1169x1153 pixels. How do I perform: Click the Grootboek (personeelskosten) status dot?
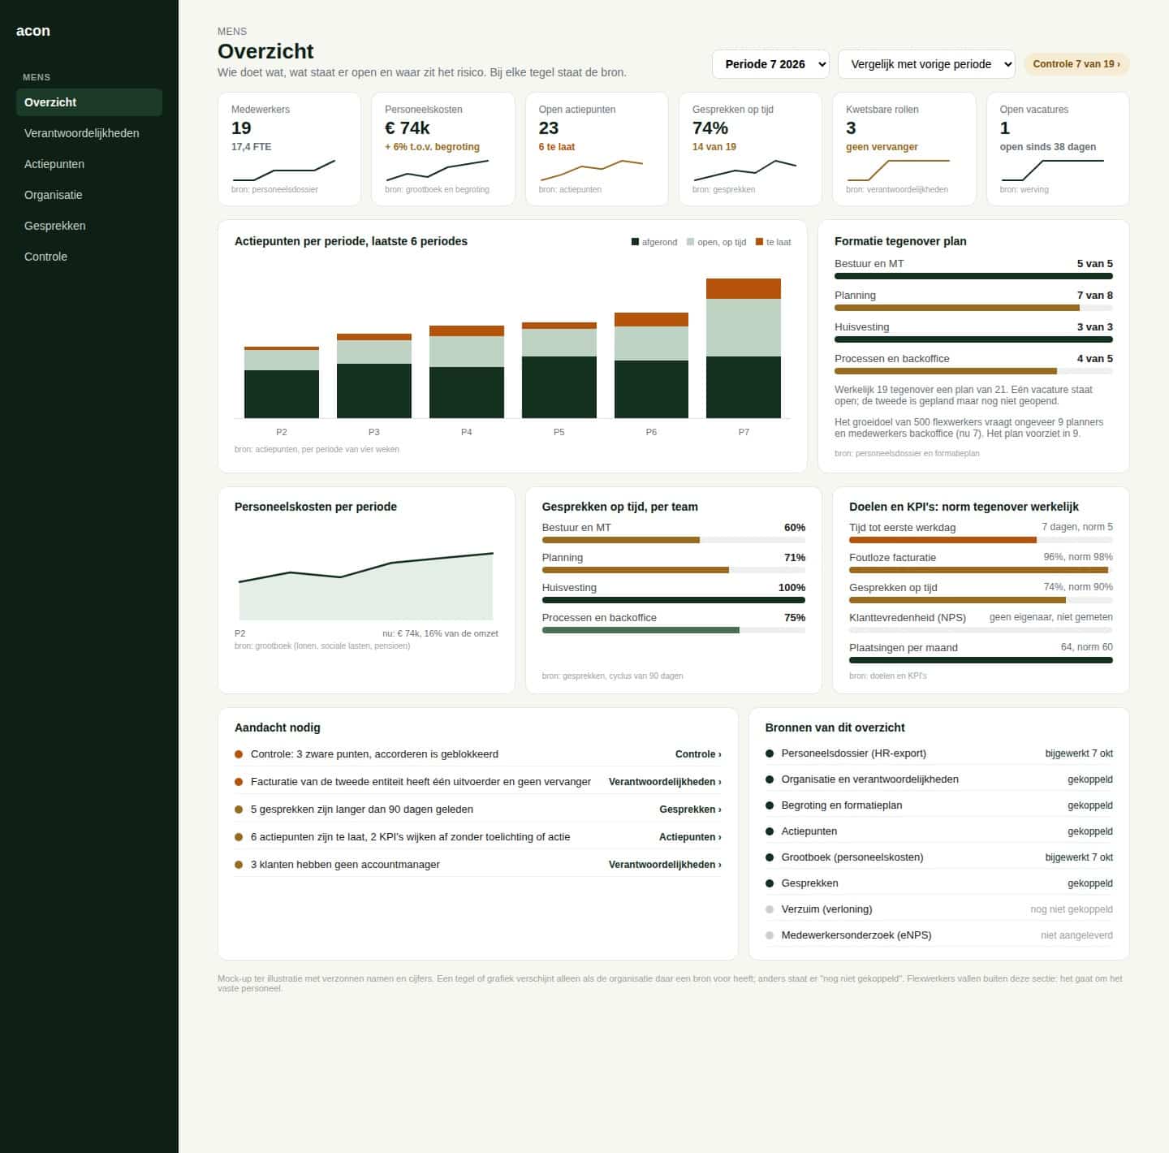pyautogui.click(x=770, y=857)
